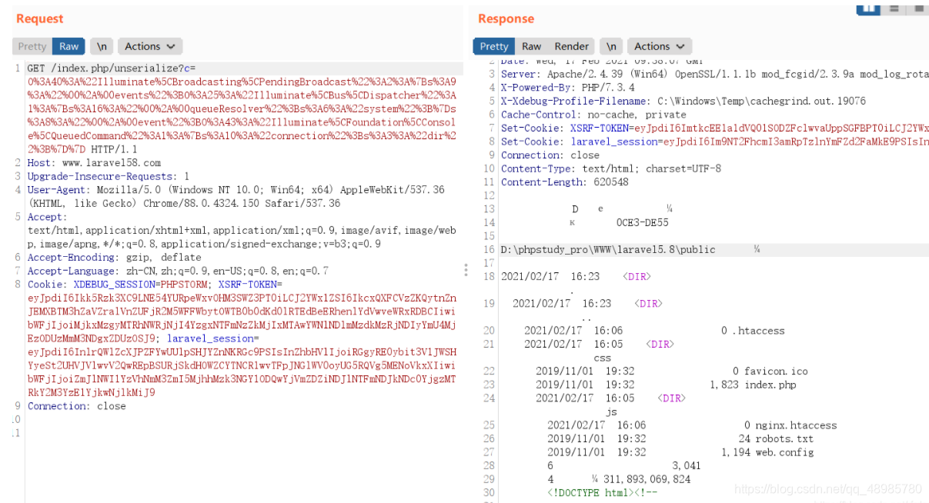Select combined single-pane layout icon
This screenshot has width=929, height=503.
tap(917, 7)
